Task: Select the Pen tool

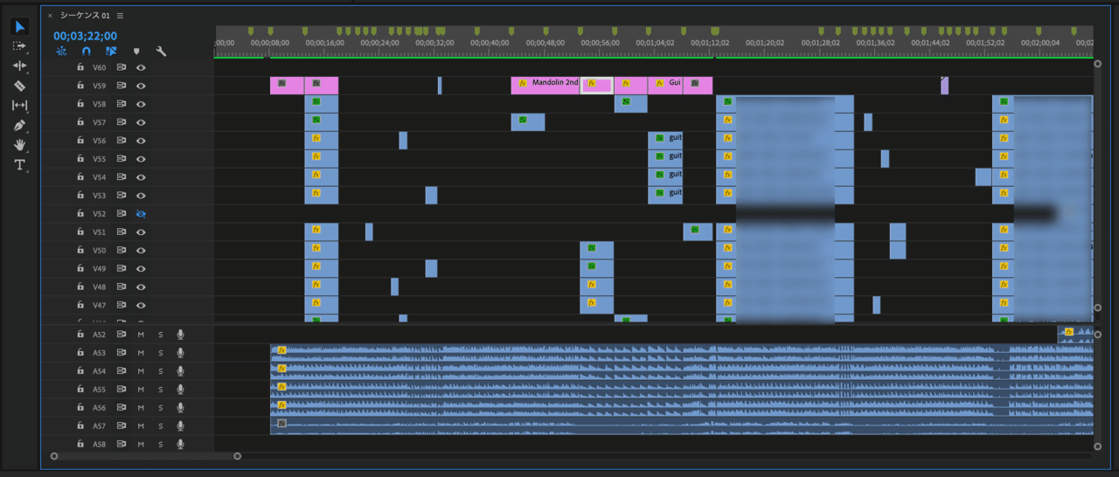Action: 19,126
